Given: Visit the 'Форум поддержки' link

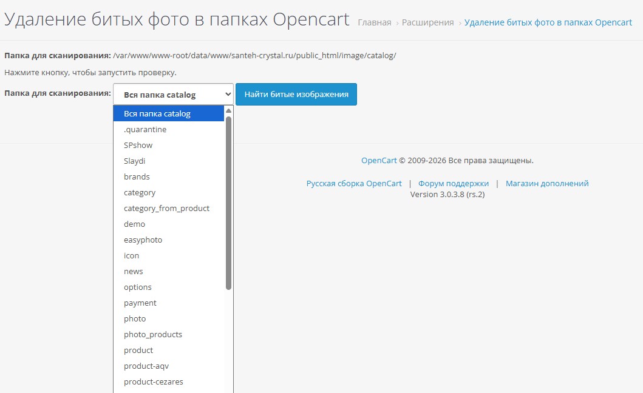Looking at the screenshot, I should tap(453, 183).
